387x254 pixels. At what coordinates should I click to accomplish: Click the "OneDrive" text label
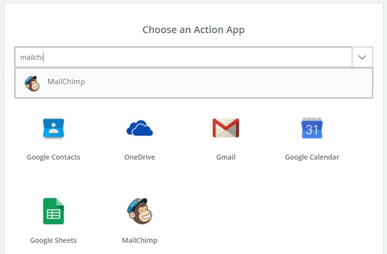click(140, 157)
